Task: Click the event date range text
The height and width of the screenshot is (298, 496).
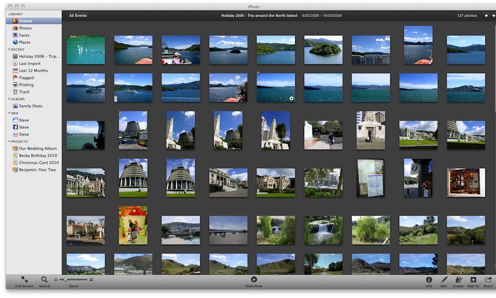Action: pyautogui.click(x=322, y=15)
